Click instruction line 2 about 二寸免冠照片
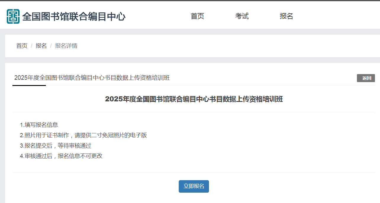380x203 pixels. pos(83,135)
